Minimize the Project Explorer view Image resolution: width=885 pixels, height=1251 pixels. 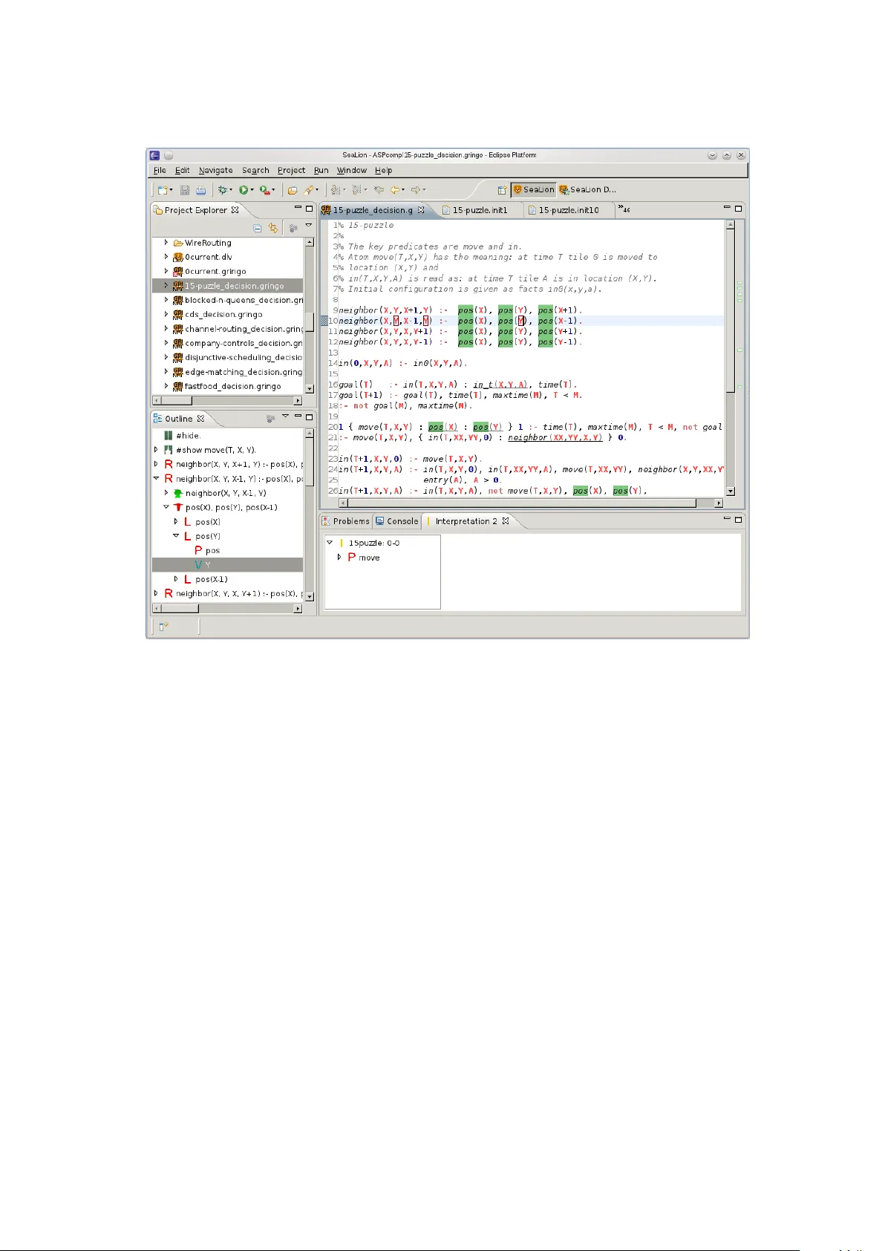coord(298,209)
